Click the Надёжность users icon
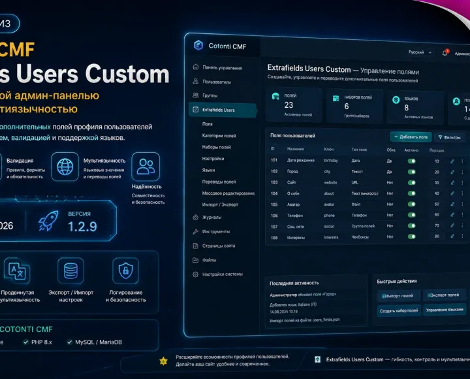The width and height of the screenshot is (470, 379). click(146, 166)
